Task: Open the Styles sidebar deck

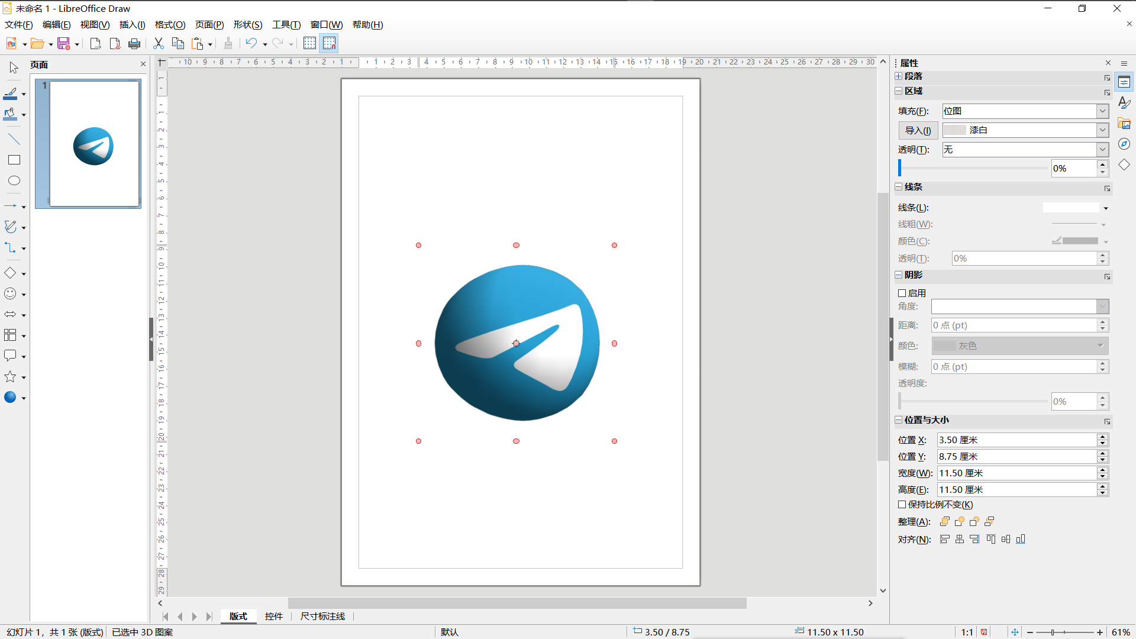Action: pos(1124,102)
